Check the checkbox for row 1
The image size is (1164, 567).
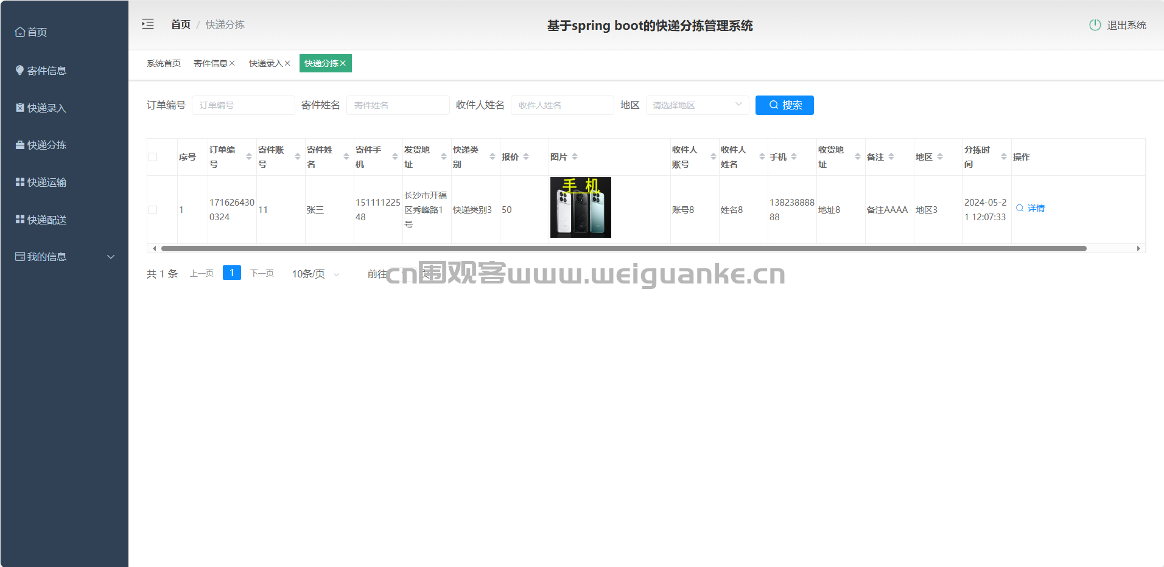(153, 210)
